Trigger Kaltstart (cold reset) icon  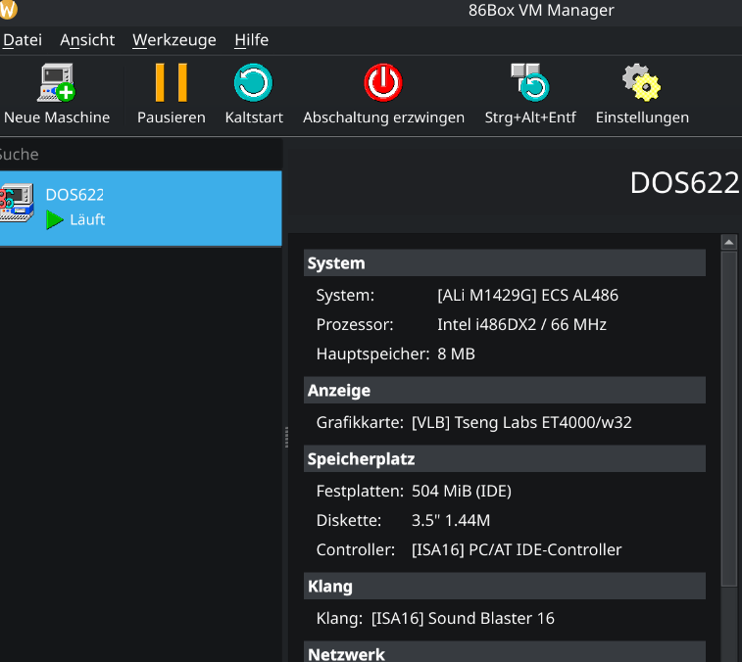tap(253, 82)
